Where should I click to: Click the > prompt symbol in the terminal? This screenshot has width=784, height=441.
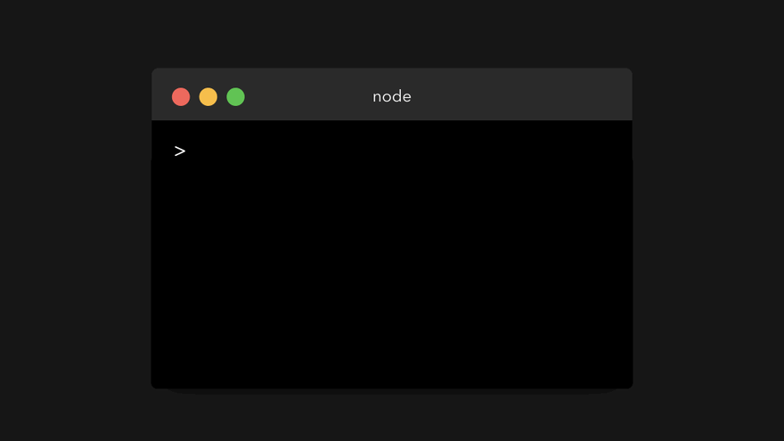click(x=179, y=151)
